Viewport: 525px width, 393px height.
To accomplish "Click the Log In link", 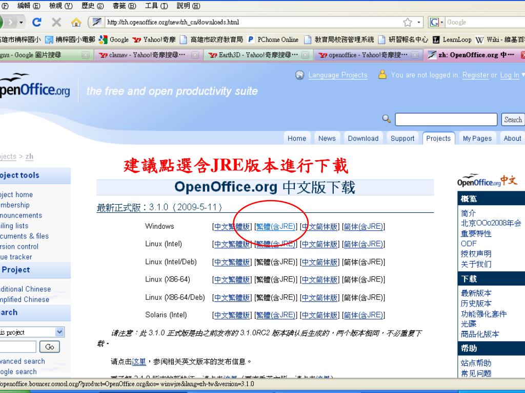I will pos(510,75).
